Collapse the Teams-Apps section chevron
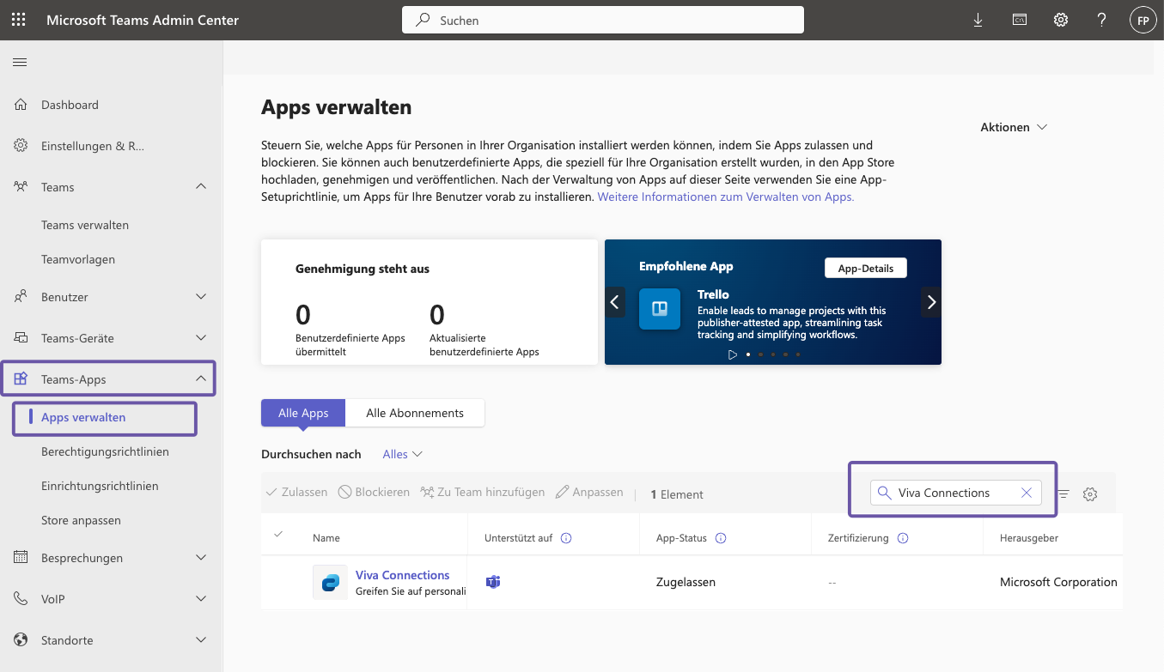This screenshot has height=672, width=1164. 201,379
